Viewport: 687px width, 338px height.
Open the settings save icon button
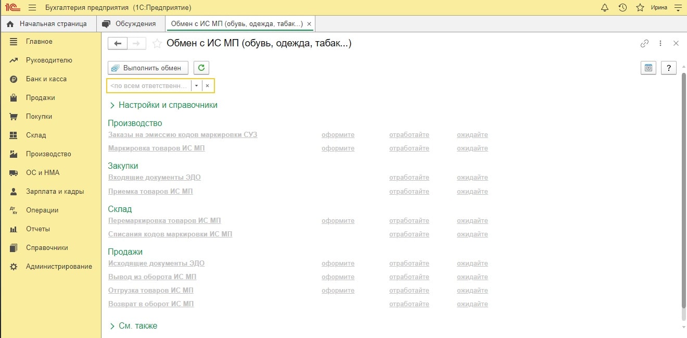(x=648, y=68)
